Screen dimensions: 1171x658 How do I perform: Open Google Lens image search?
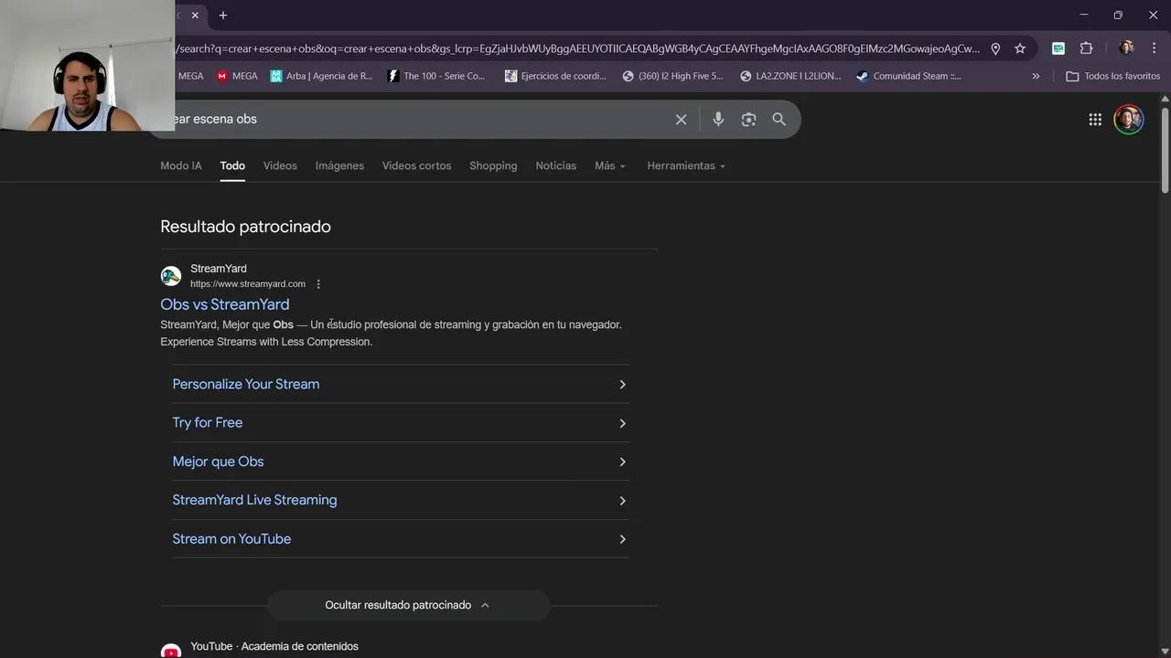tap(748, 120)
